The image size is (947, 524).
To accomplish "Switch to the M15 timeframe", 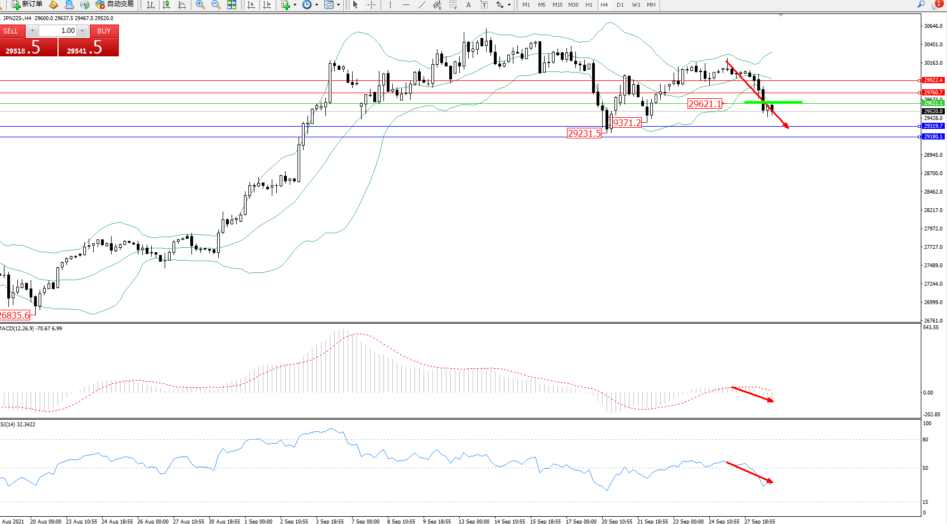I will click(x=557, y=4).
